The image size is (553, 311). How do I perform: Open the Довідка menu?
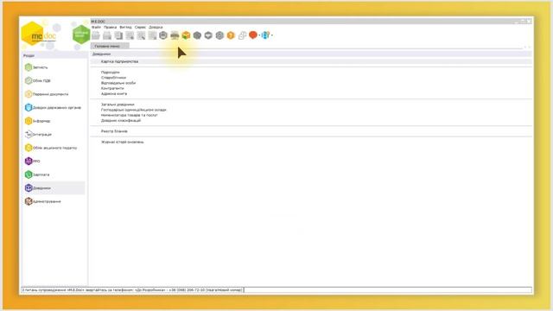tap(156, 27)
